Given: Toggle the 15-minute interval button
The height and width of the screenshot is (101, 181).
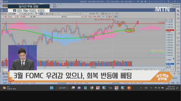Looking at the screenshot, I should (72, 14).
